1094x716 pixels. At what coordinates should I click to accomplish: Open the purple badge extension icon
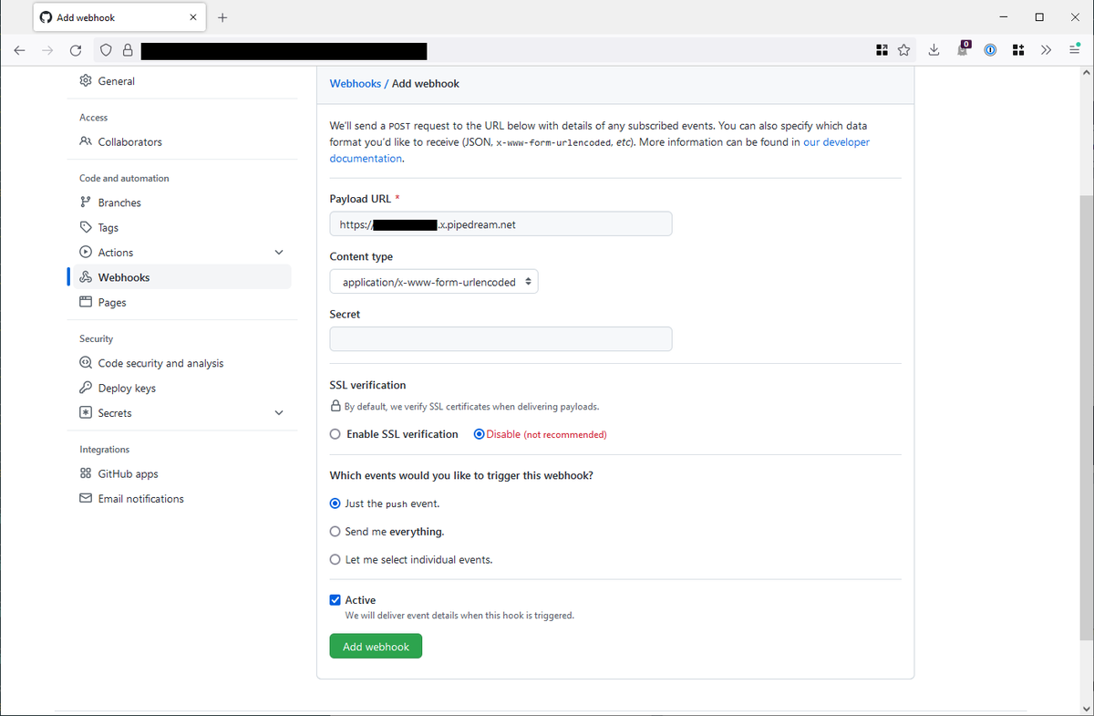(963, 49)
